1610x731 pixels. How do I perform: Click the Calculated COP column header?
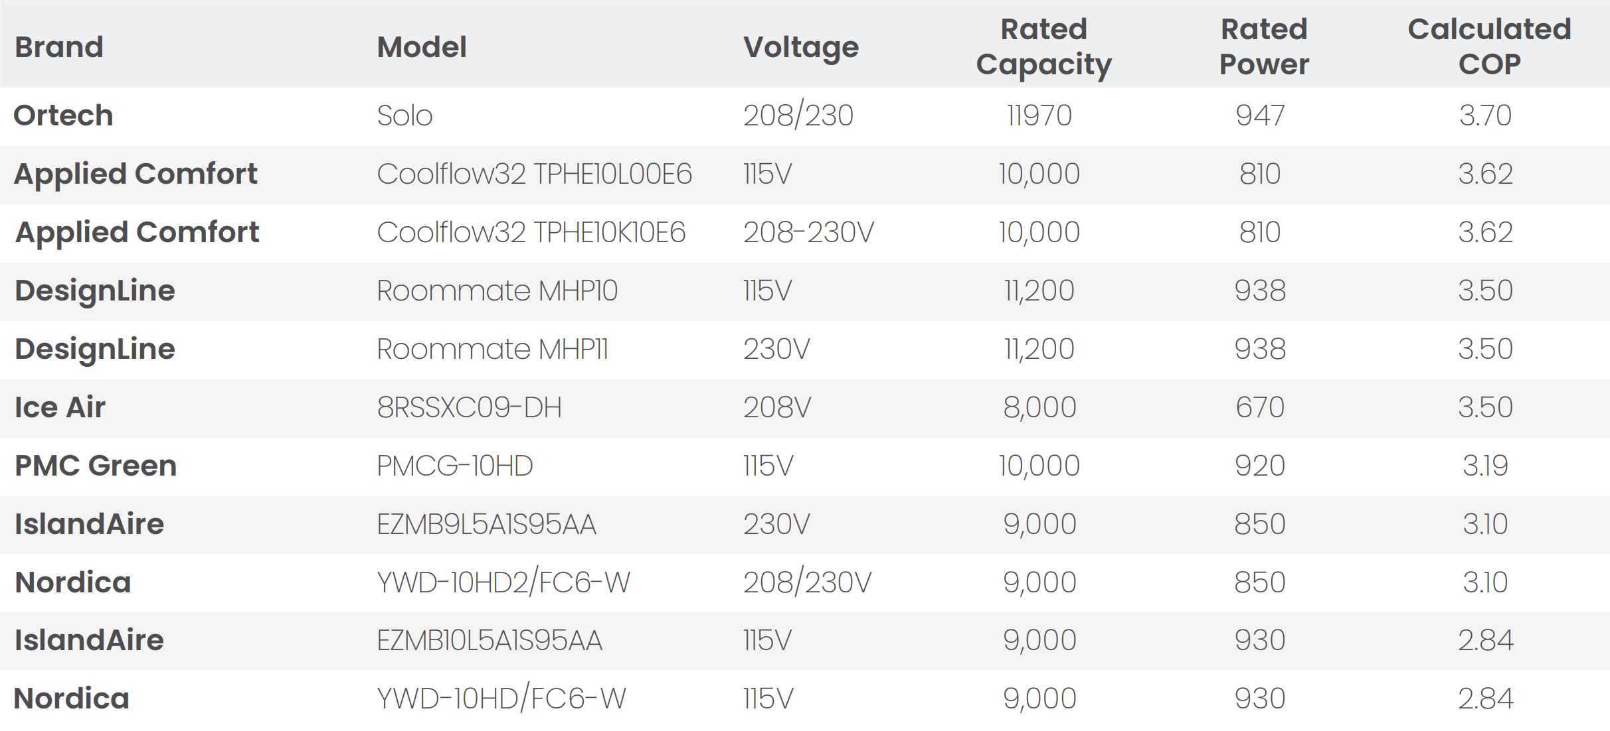point(1489,46)
